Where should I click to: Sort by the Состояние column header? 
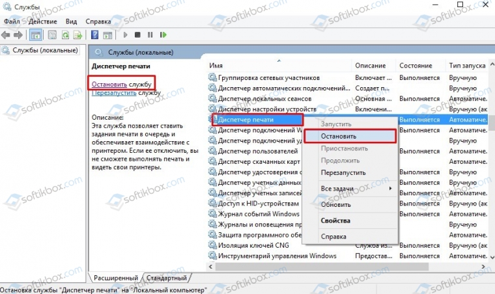pyautogui.click(x=420, y=66)
